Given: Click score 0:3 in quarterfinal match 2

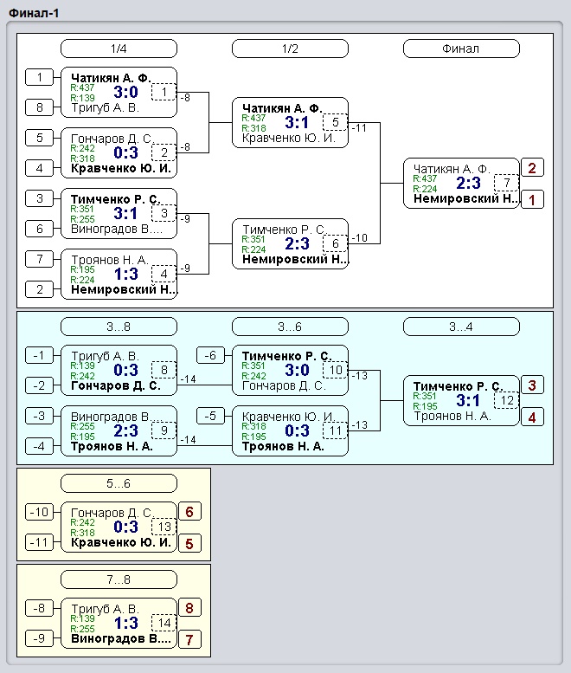Looking at the screenshot, I should click(125, 152).
